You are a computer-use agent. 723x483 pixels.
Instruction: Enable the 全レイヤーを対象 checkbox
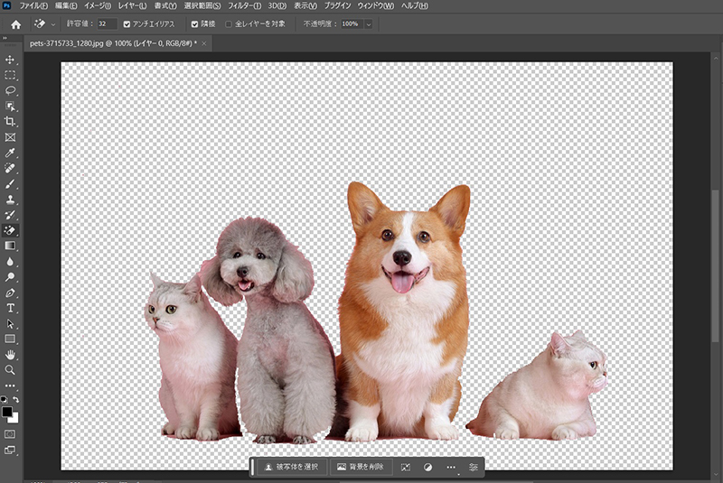click(229, 24)
